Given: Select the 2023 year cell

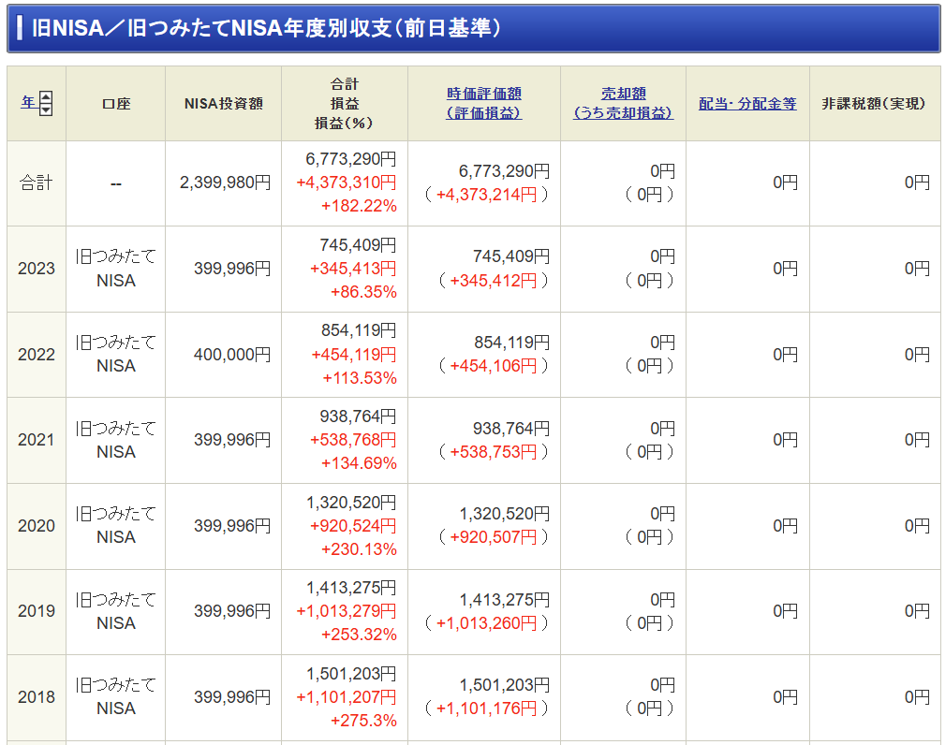Looking at the screenshot, I should click(37, 269).
